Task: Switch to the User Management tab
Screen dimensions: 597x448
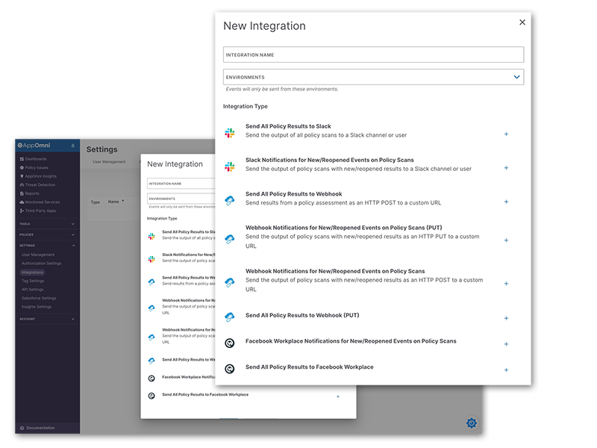Action: (x=109, y=161)
